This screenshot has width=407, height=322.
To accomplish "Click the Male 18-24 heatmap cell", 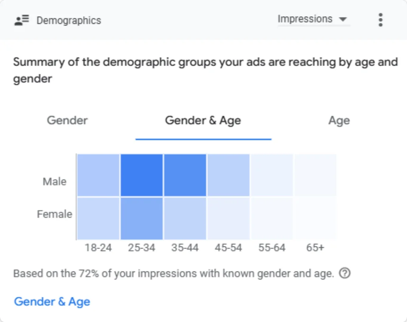I will pos(99,175).
